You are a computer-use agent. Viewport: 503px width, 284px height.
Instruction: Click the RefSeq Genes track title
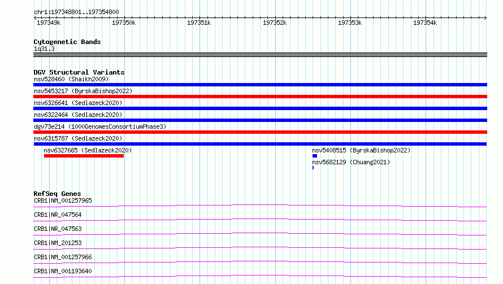click(57, 194)
